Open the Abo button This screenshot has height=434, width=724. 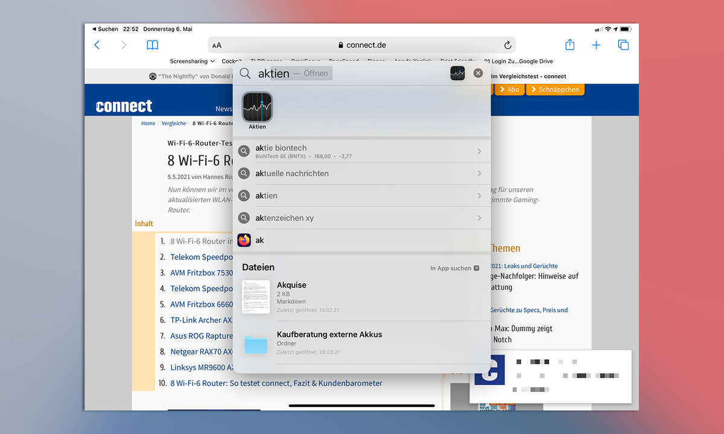(x=509, y=89)
